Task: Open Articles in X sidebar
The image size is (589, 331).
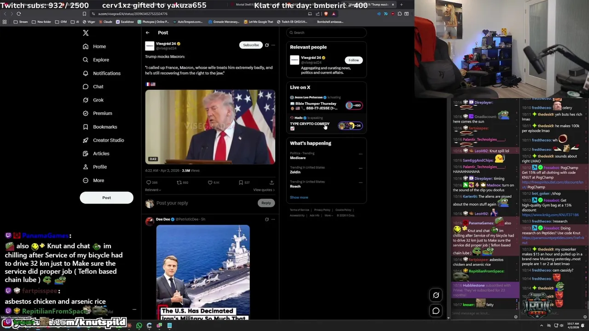Action: pyautogui.click(x=96, y=154)
